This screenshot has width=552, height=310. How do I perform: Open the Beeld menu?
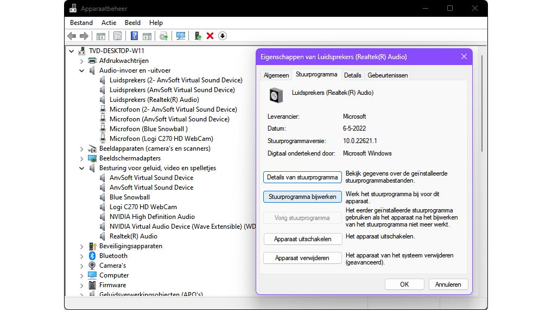pyautogui.click(x=133, y=23)
